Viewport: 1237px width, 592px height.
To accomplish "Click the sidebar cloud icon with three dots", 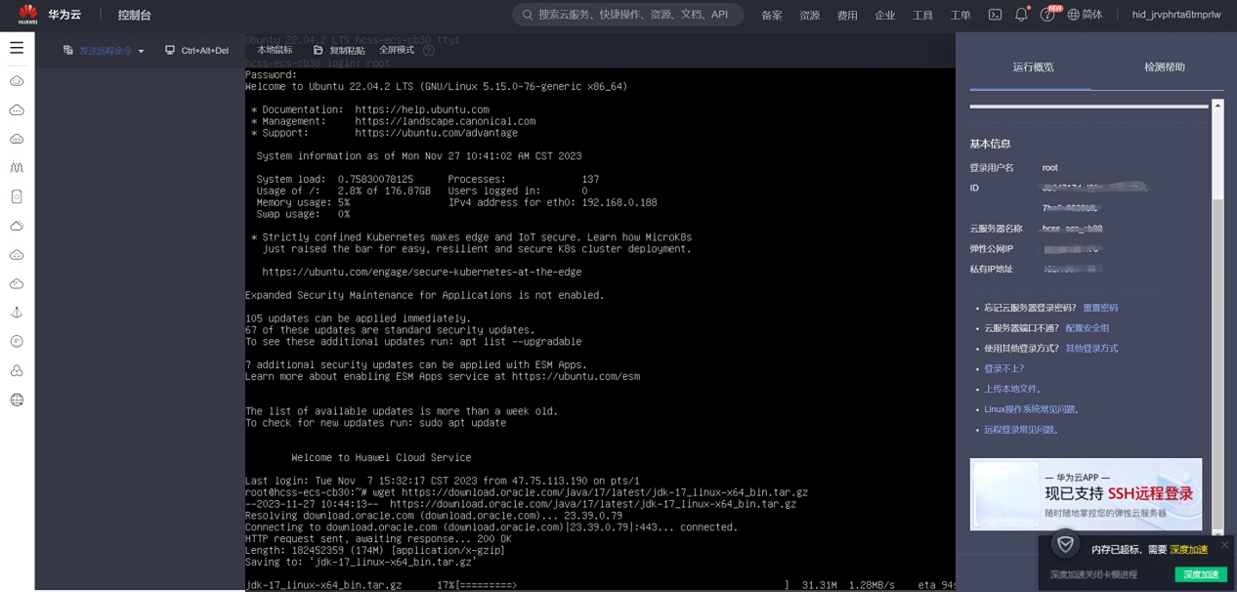I will [x=17, y=110].
